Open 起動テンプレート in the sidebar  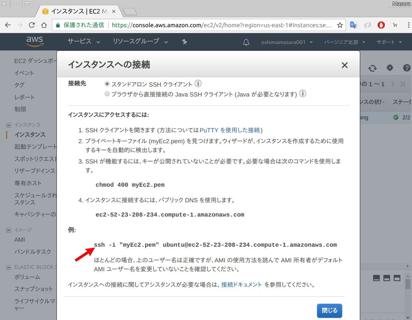pos(35,147)
